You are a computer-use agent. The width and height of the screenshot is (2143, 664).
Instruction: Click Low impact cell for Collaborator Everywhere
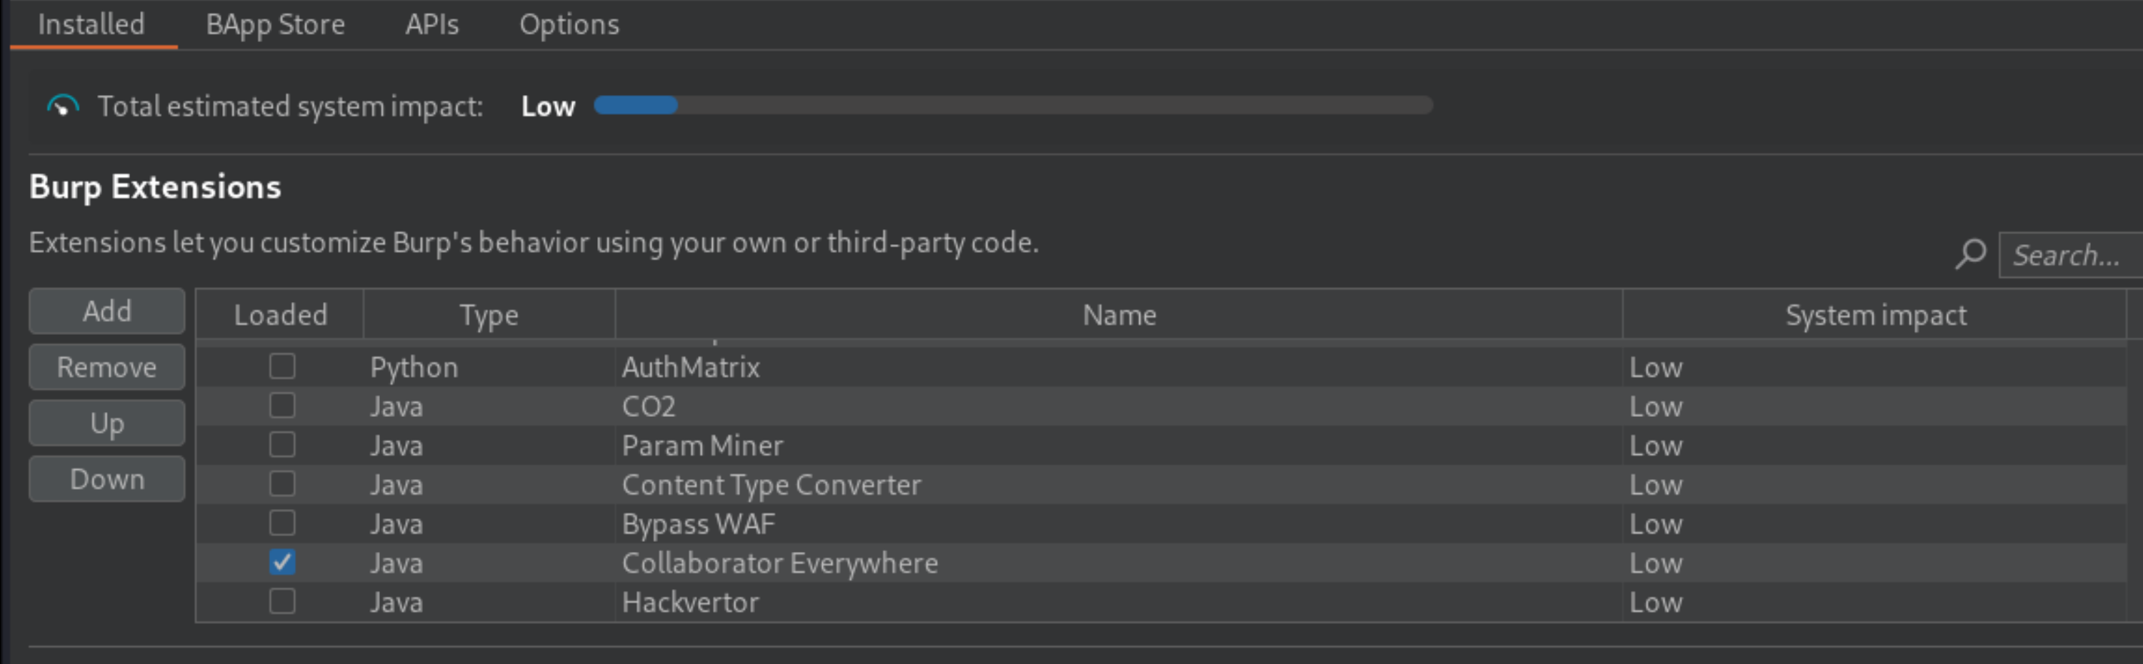[1875, 563]
